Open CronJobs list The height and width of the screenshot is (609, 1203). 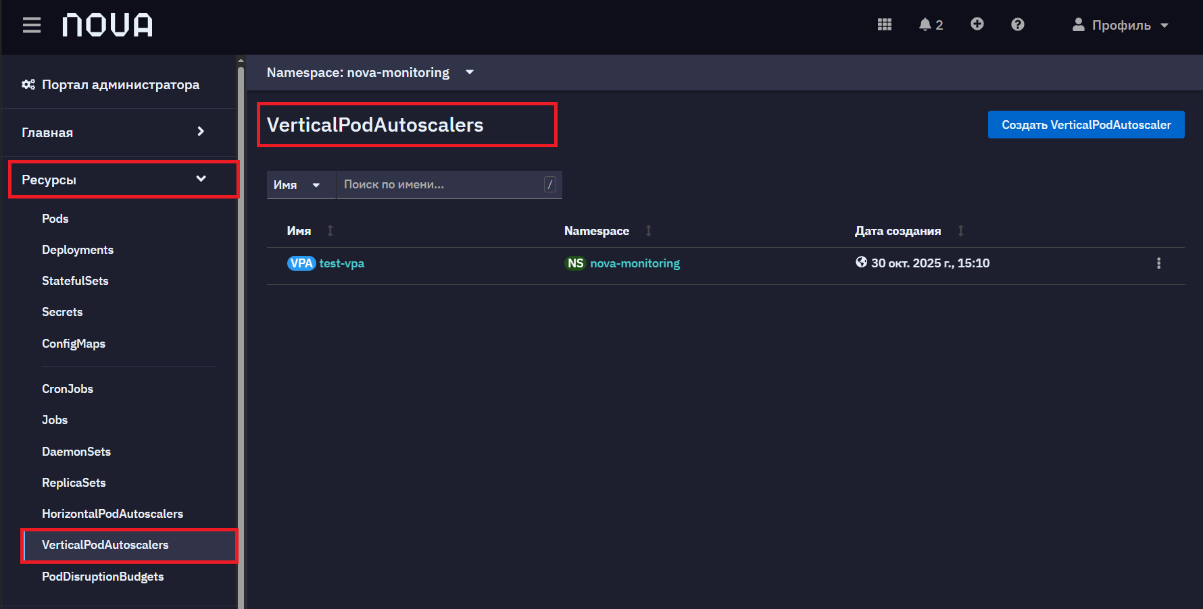68,389
